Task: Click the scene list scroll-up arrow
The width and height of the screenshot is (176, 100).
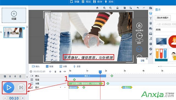Action: pyautogui.click(x=27, y=27)
